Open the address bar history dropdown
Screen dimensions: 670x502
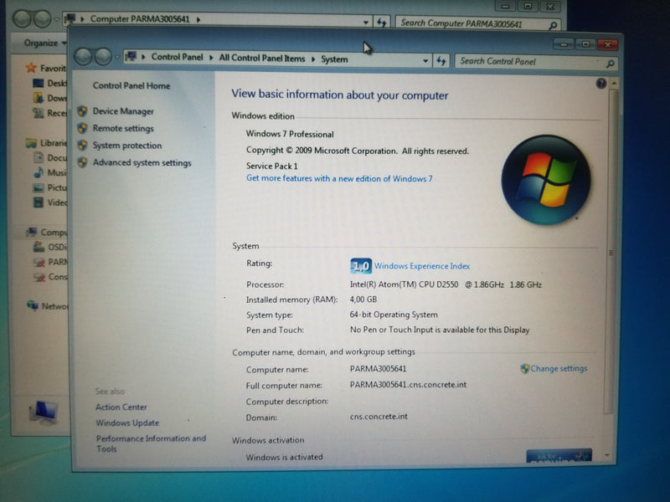(423, 60)
